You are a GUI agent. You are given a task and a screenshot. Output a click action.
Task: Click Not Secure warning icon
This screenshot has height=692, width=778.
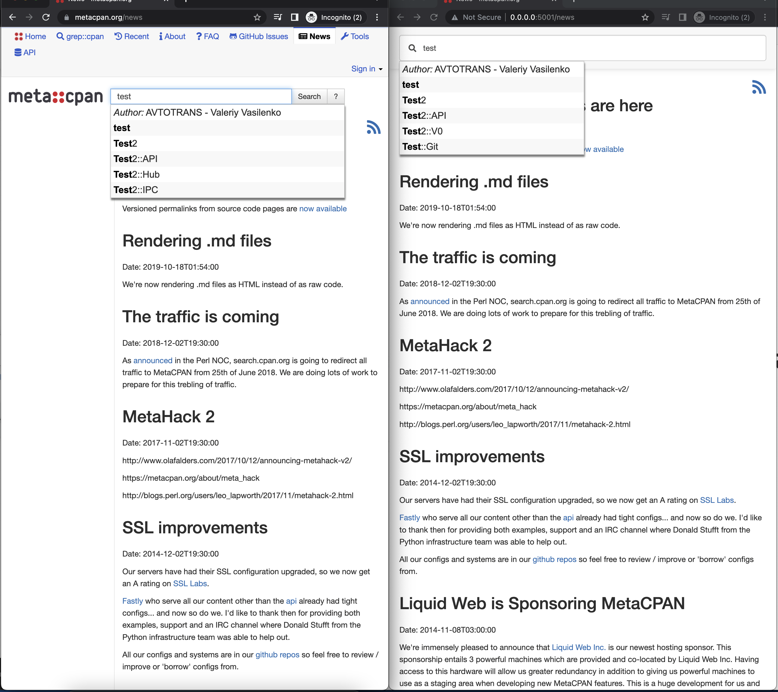pos(455,17)
